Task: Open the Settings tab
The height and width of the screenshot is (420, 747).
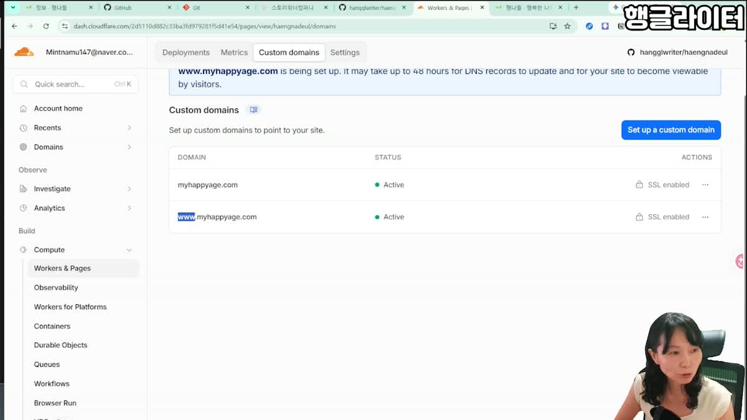Action: coord(345,52)
